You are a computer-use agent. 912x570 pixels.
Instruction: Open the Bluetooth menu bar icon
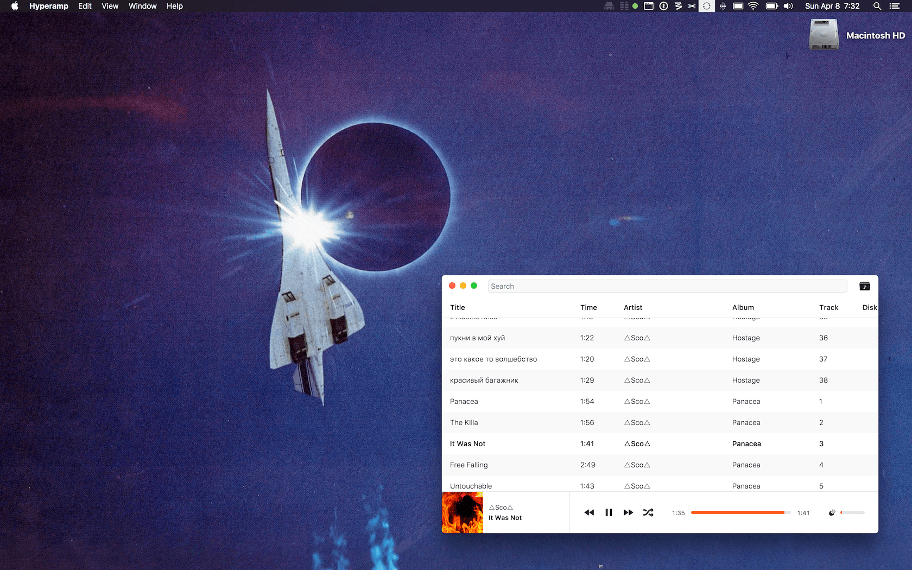point(723,6)
